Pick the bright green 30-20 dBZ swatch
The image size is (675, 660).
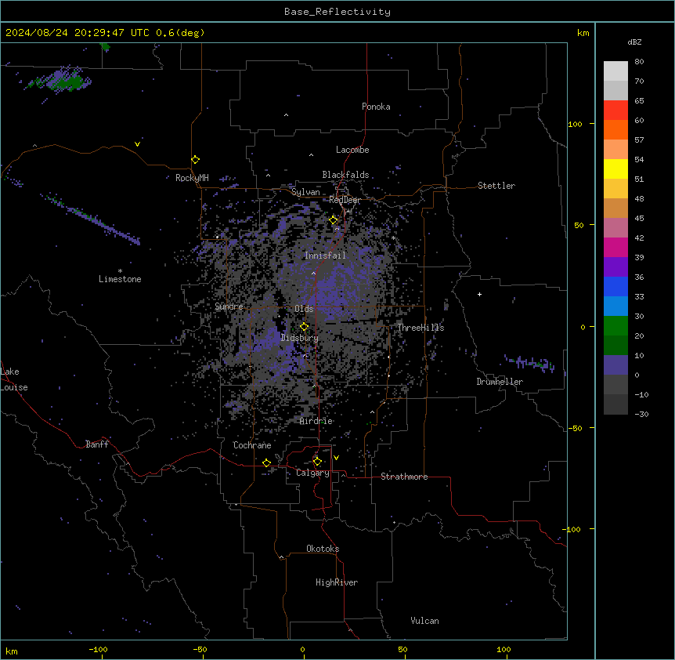click(615, 326)
